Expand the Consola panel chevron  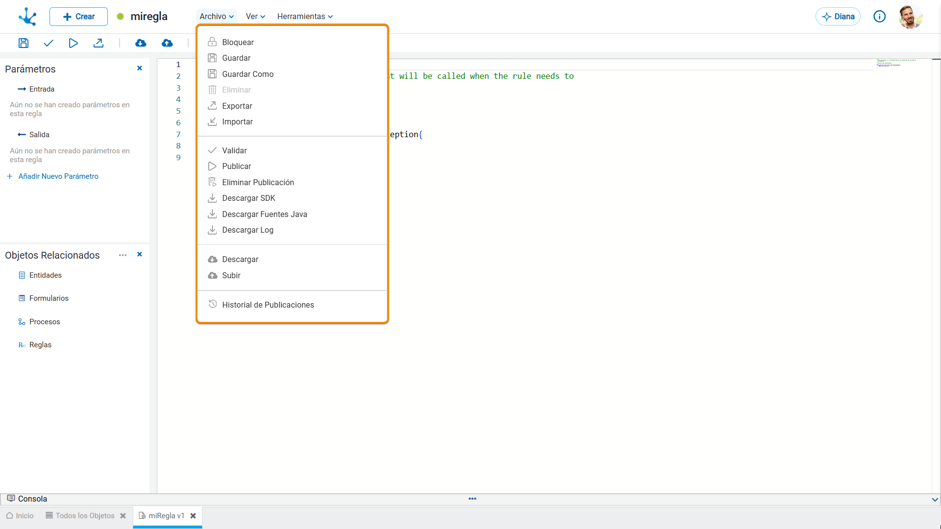coord(935,500)
